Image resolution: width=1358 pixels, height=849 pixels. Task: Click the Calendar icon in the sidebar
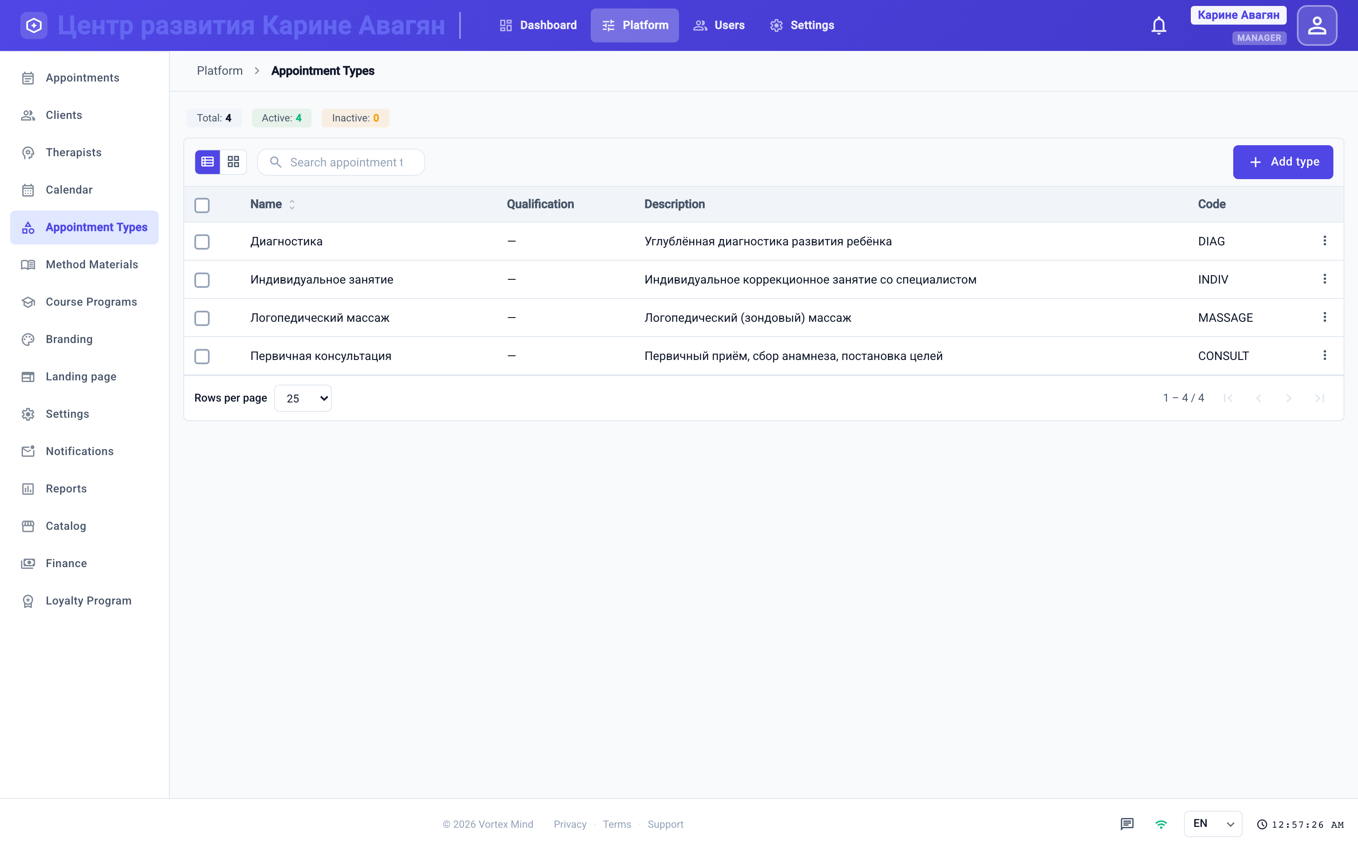pyautogui.click(x=28, y=190)
